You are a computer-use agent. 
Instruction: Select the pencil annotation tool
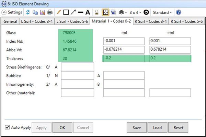point(59,12)
